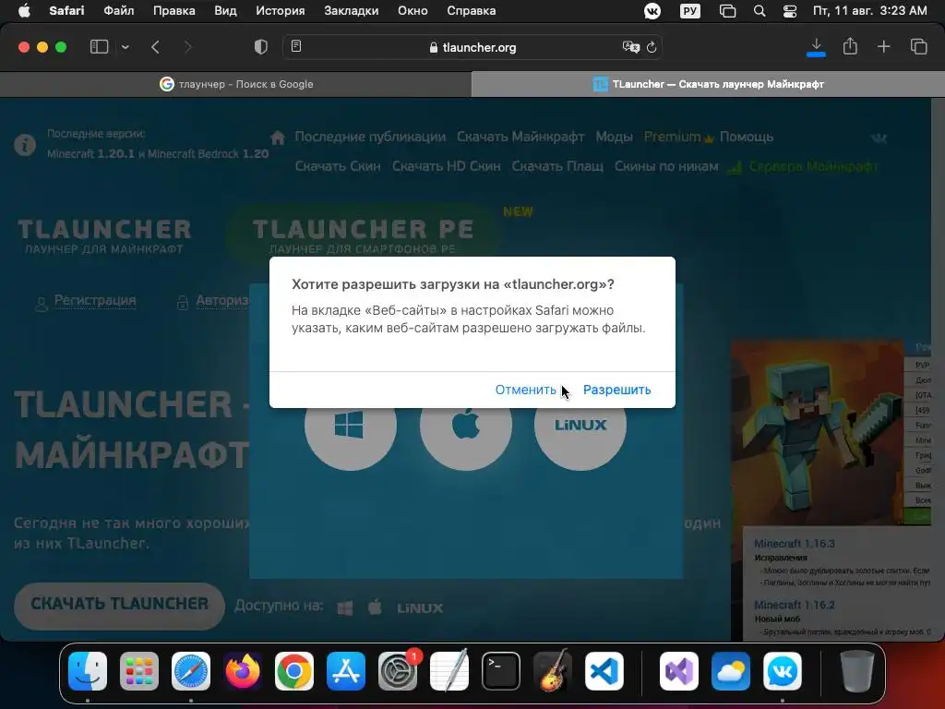Click the forward navigation arrow

(x=188, y=47)
